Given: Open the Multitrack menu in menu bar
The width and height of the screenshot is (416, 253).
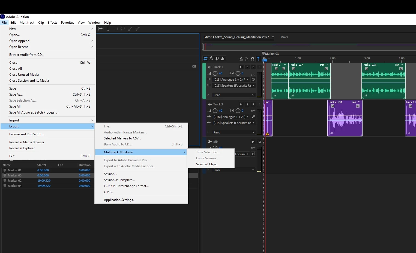Looking at the screenshot, I should (27, 23).
